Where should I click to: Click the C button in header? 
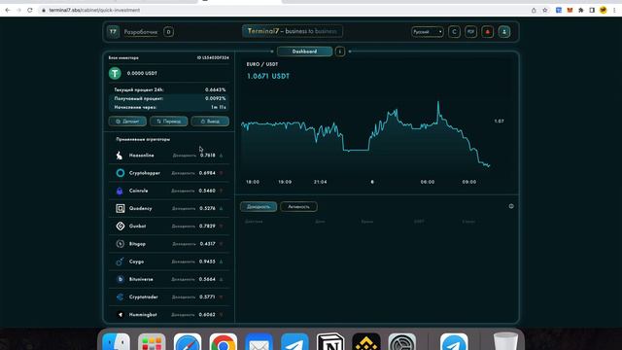[454, 32]
